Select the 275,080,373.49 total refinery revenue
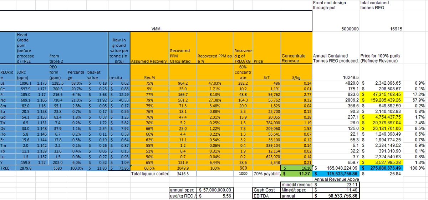The image size is (428, 200). [x=385, y=167]
